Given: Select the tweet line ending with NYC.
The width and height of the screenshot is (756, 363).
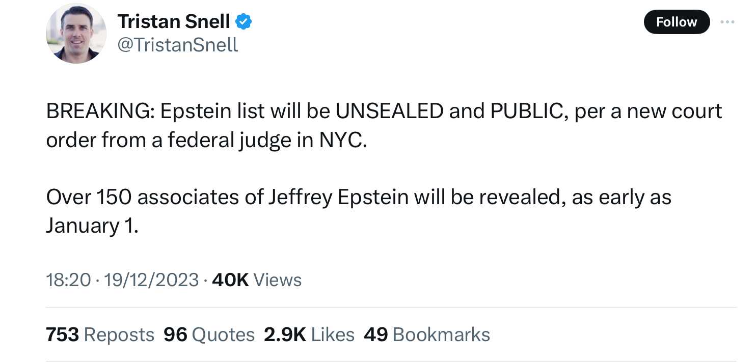Looking at the screenshot, I should pyautogui.click(x=206, y=141).
